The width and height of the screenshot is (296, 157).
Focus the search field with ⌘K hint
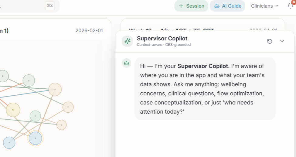tap(21, 6)
